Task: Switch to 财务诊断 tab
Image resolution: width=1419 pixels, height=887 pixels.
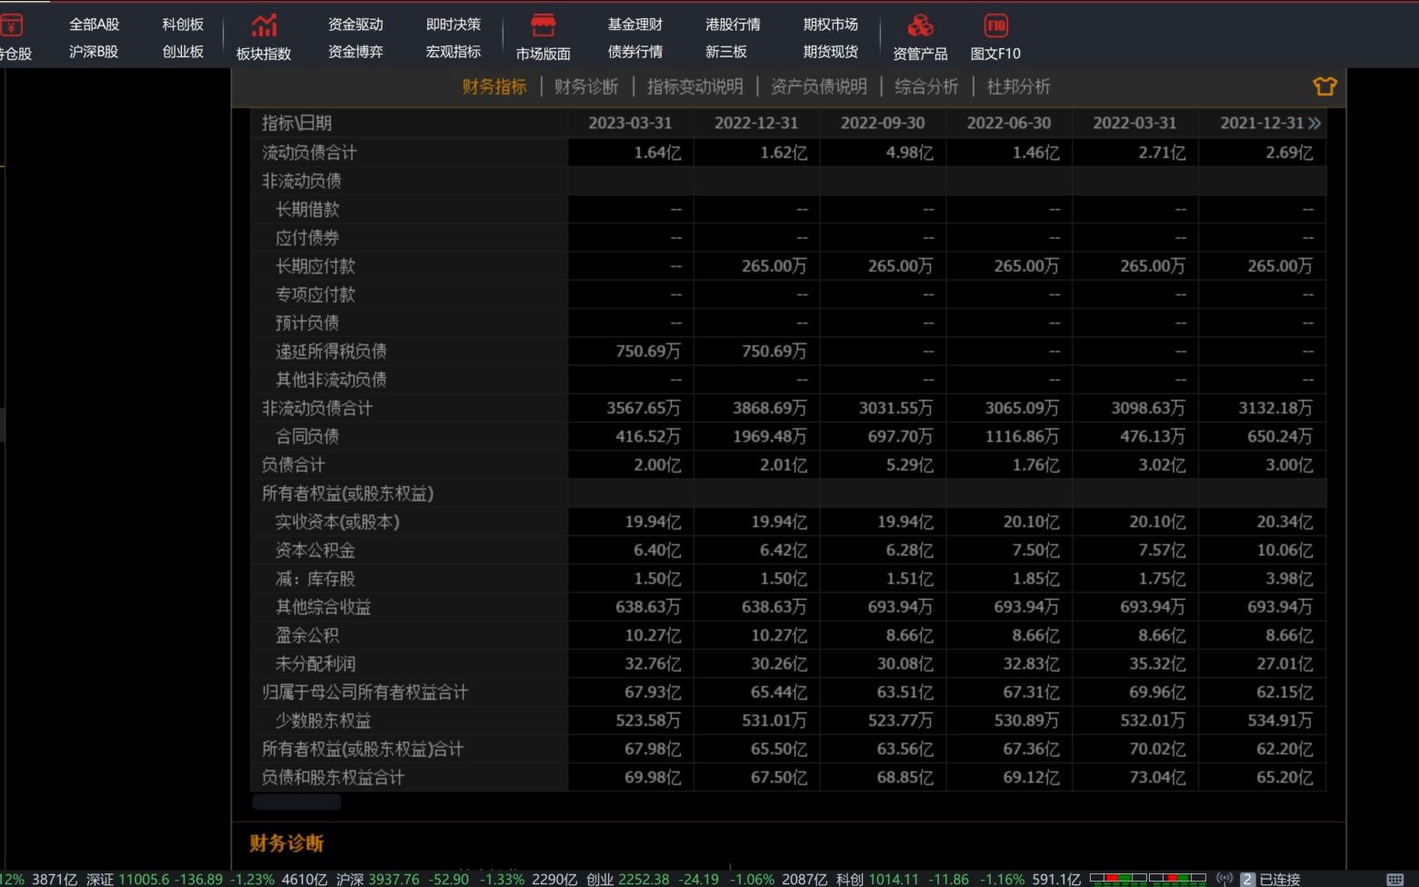Action: (x=586, y=86)
